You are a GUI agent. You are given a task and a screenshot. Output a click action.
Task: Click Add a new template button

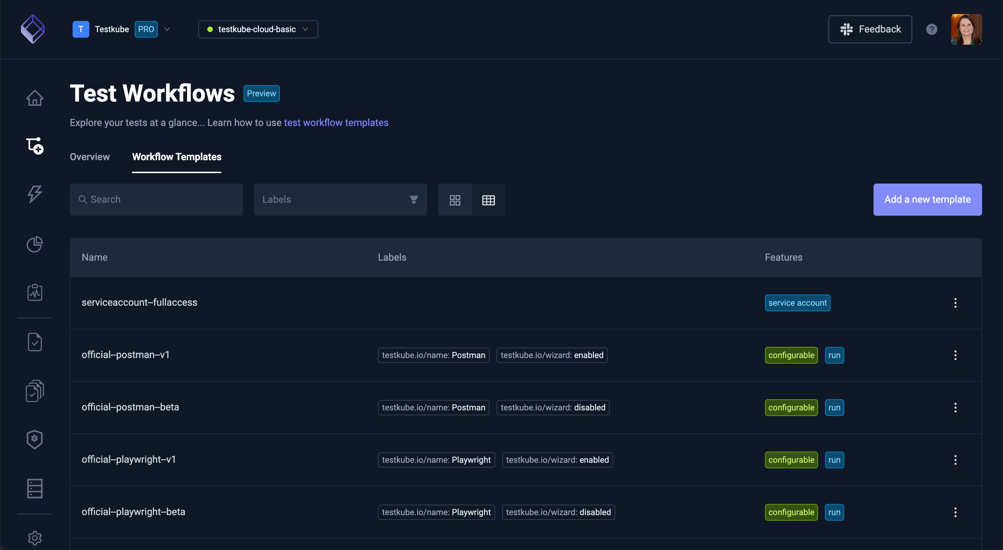(928, 199)
